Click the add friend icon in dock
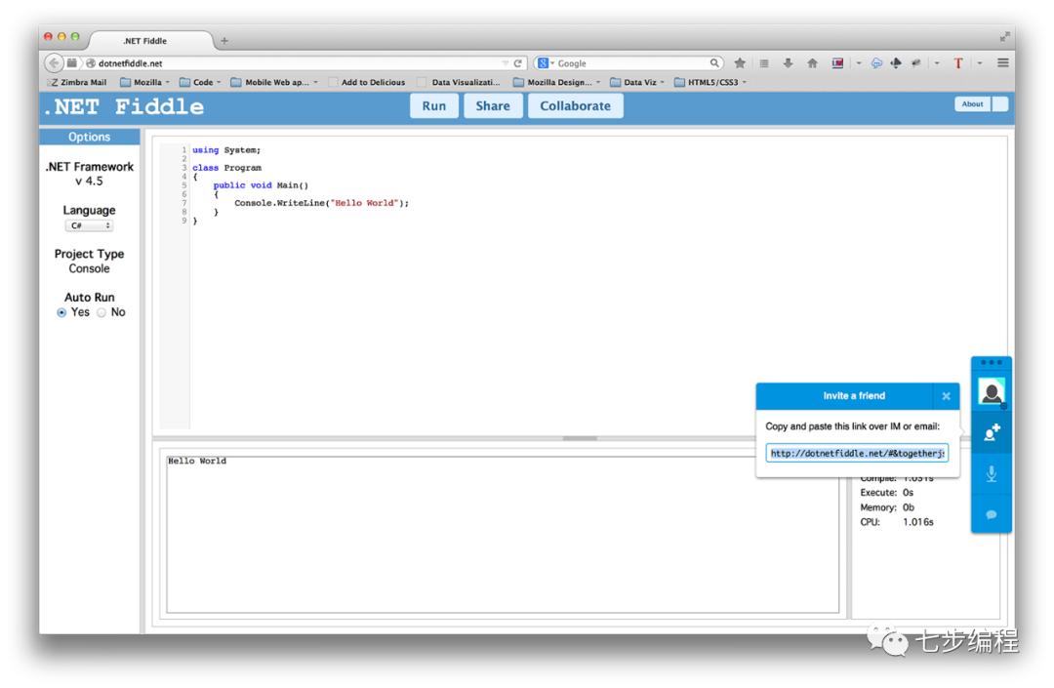1054x688 pixels. point(992,432)
